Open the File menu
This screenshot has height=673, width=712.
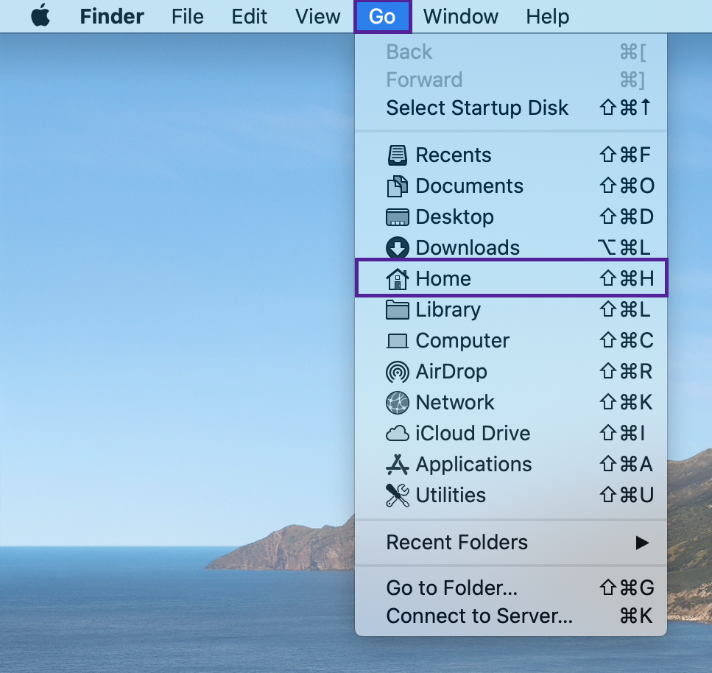point(188,16)
